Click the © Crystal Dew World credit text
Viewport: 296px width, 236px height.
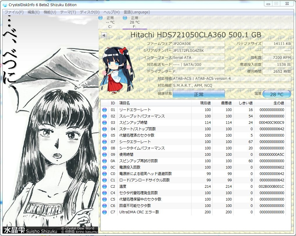pyautogui.click(x=78, y=228)
